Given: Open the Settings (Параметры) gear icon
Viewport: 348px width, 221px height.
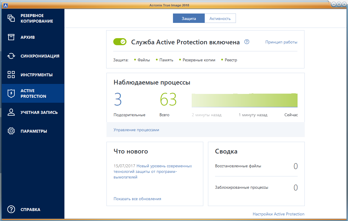Looking at the screenshot, I should 11,131.
